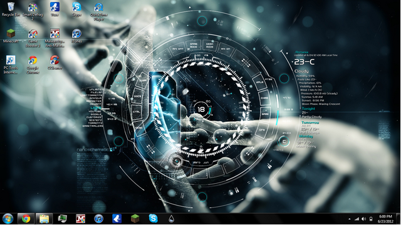
Task: Open the Game Booster 3 desktop shortcut
Action: 33,38
